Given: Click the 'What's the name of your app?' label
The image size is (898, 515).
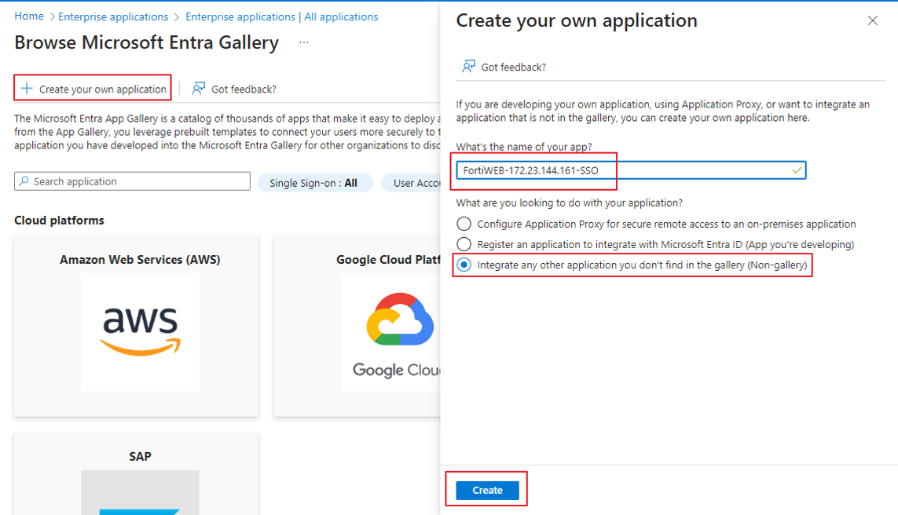Looking at the screenshot, I should (x=524, y=147).
